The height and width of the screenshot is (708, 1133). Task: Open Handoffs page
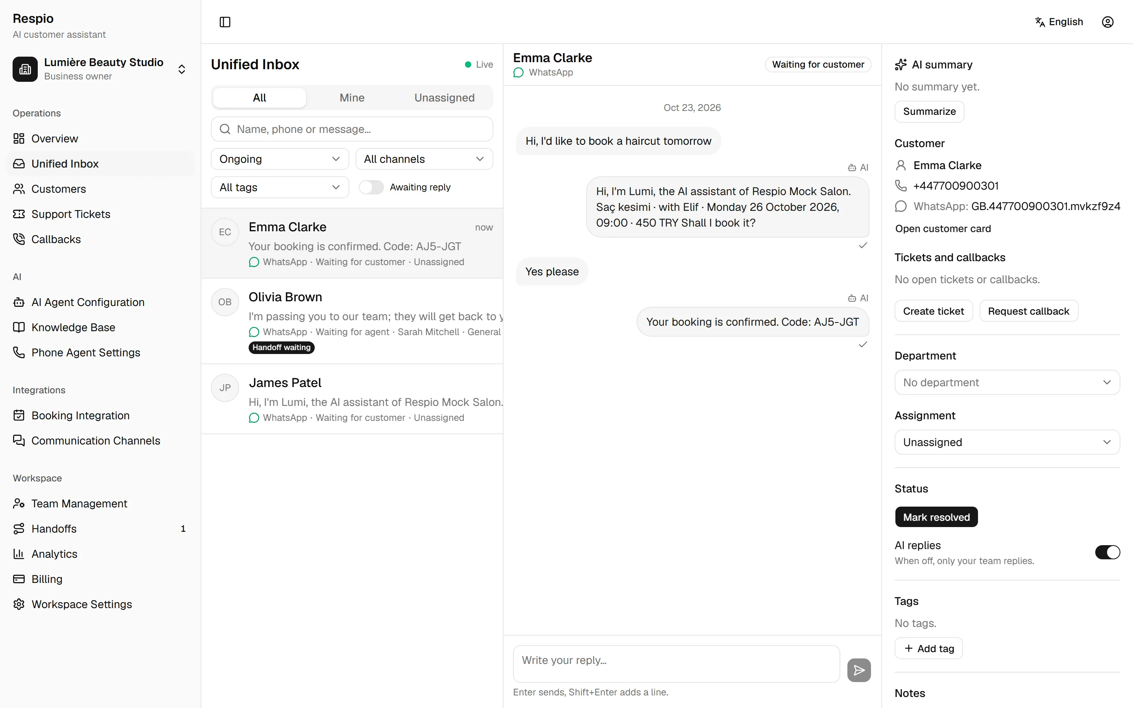pyautogui.click(x=100, y=529)
